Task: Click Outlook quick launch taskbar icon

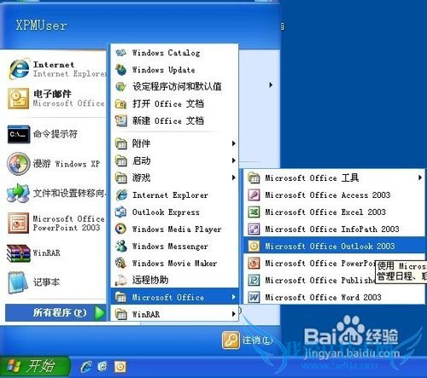Action: click(120, 367)
